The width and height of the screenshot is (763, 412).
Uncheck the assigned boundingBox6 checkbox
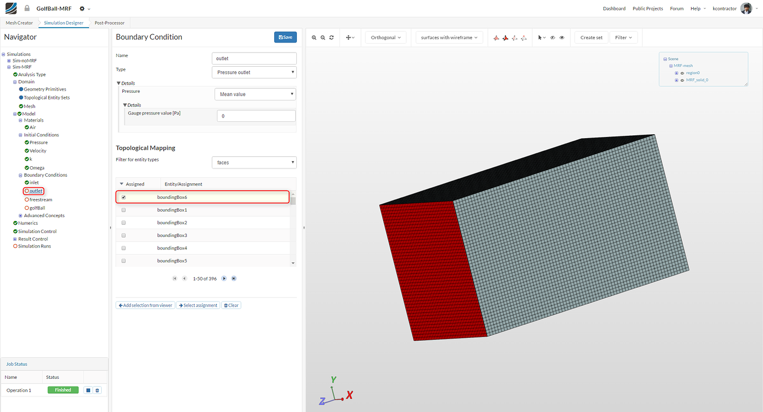pos(123,197)
